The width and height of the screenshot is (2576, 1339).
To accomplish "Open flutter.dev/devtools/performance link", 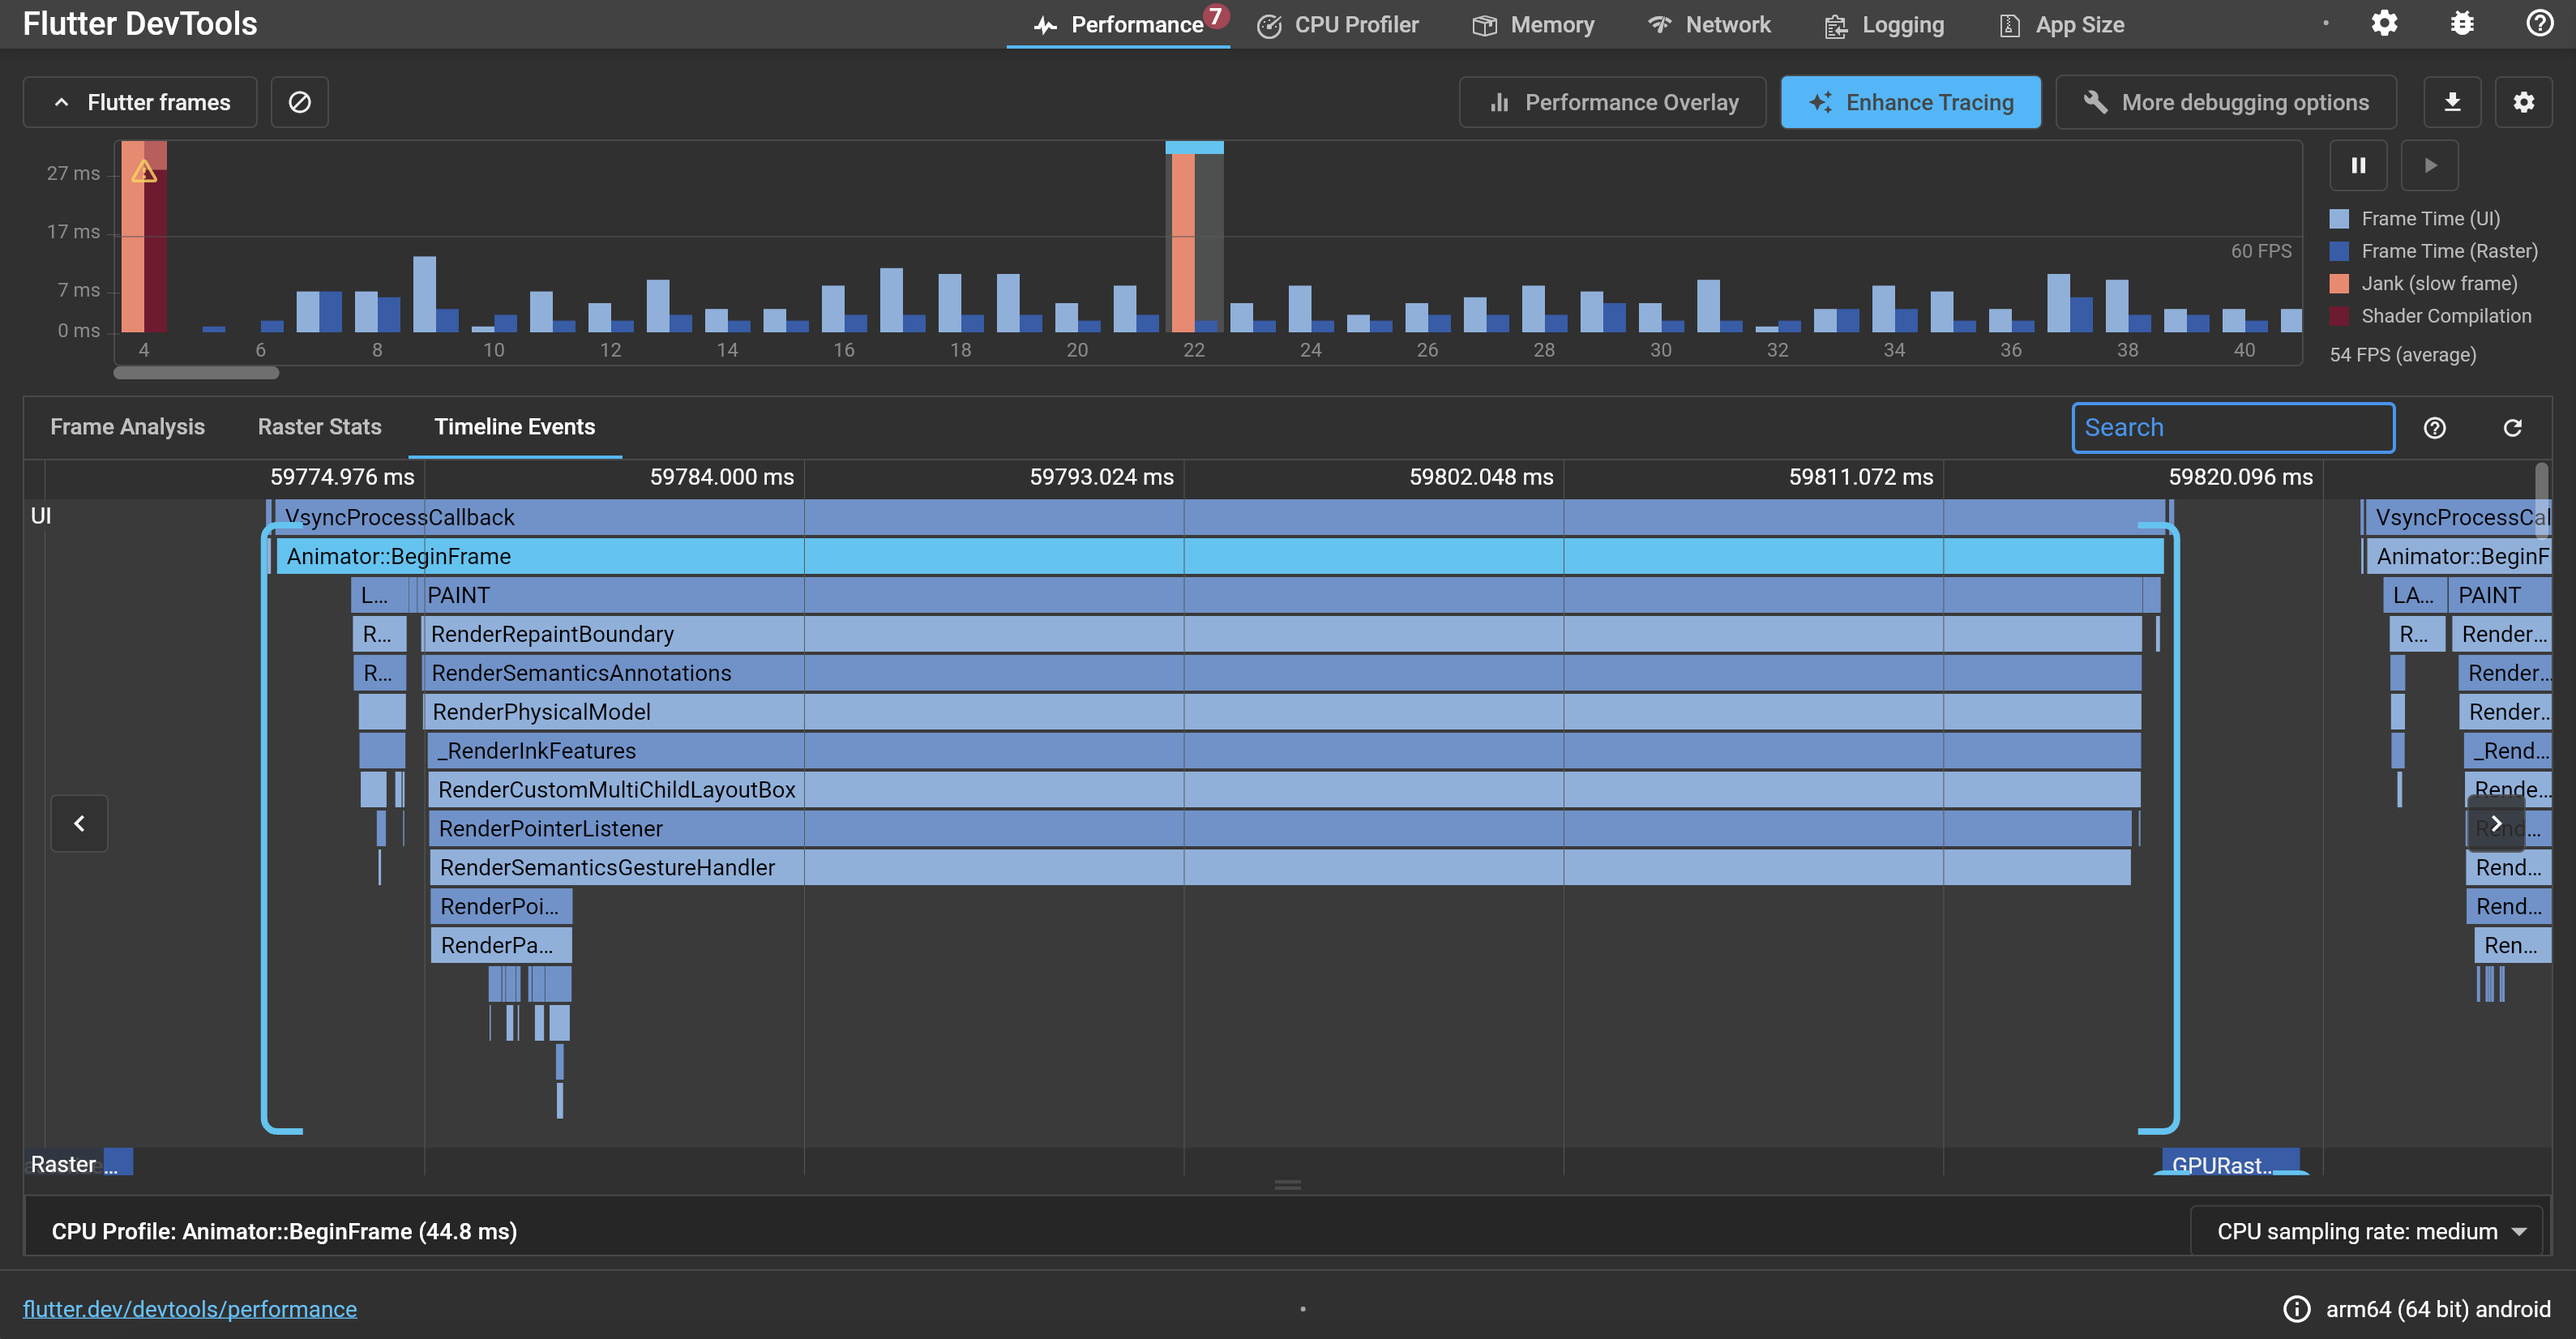I will pyautogui.click(x=190, y=1309).
